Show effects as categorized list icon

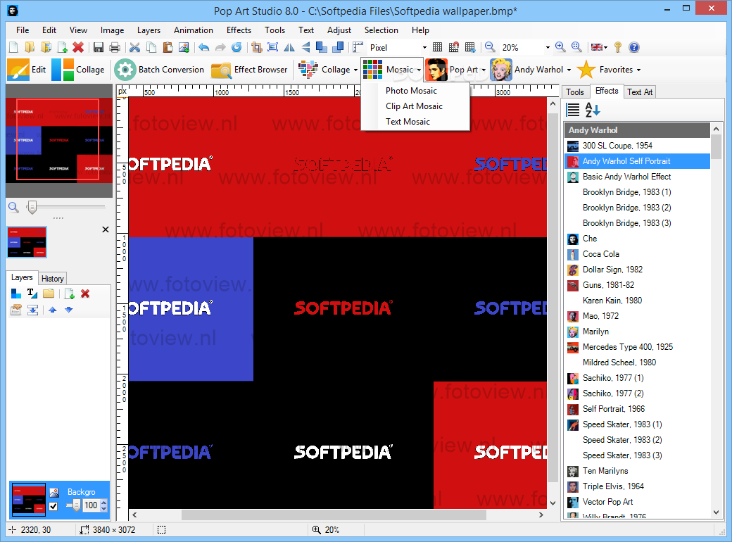pyautogui.click(x=573, y=110)
